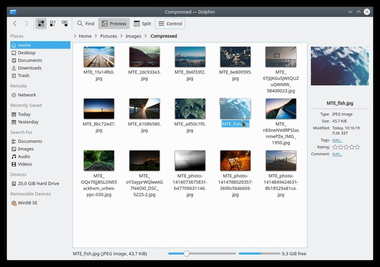The width and height of the screenshot is (380, 267).
Task: Show files saved Today
Action: 40,114
